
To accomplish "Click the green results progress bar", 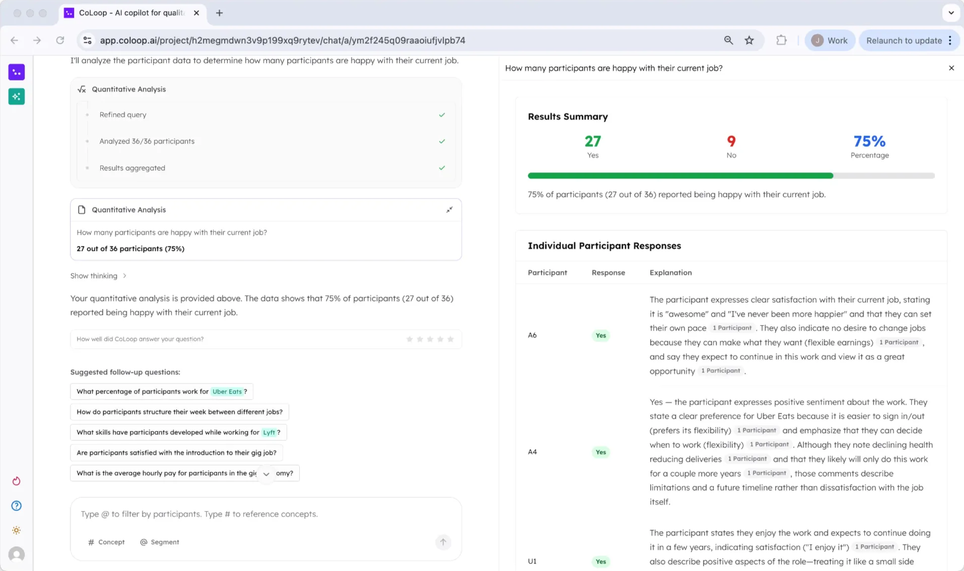I will point(680,176).
